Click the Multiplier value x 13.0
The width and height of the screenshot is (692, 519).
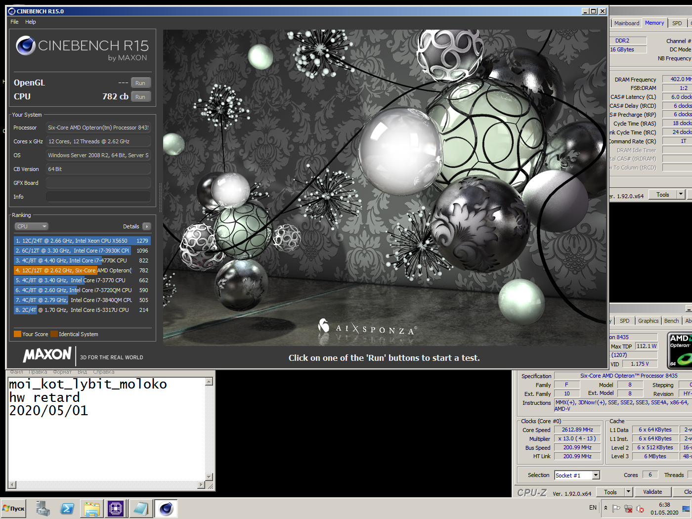point(577,438)
